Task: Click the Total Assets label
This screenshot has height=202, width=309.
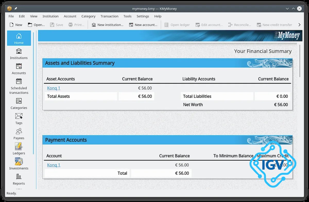Action: coord(58,96)
